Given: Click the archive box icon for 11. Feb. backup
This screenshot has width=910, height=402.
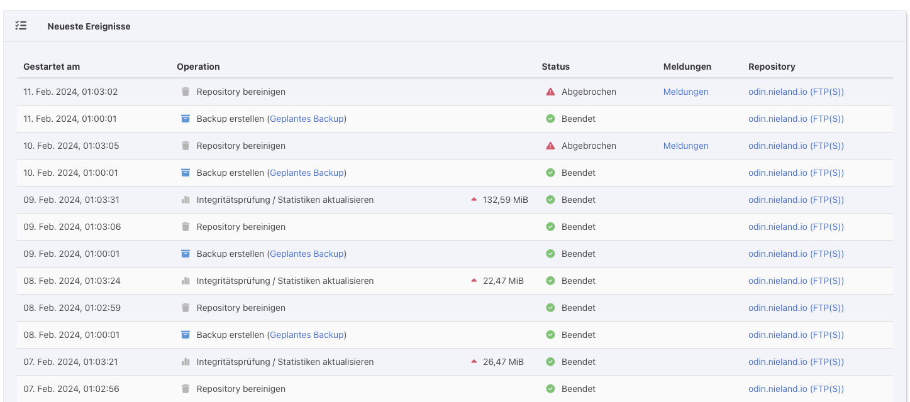Looking at the screenshot, I should point(186,119).
